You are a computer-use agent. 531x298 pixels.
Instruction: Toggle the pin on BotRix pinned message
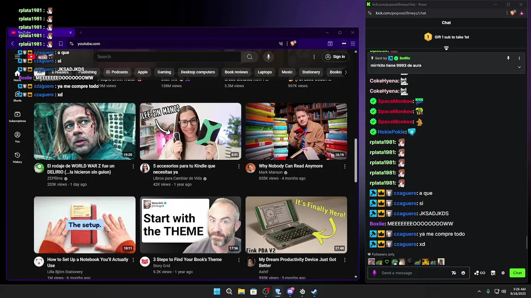(x=508, y=58)
